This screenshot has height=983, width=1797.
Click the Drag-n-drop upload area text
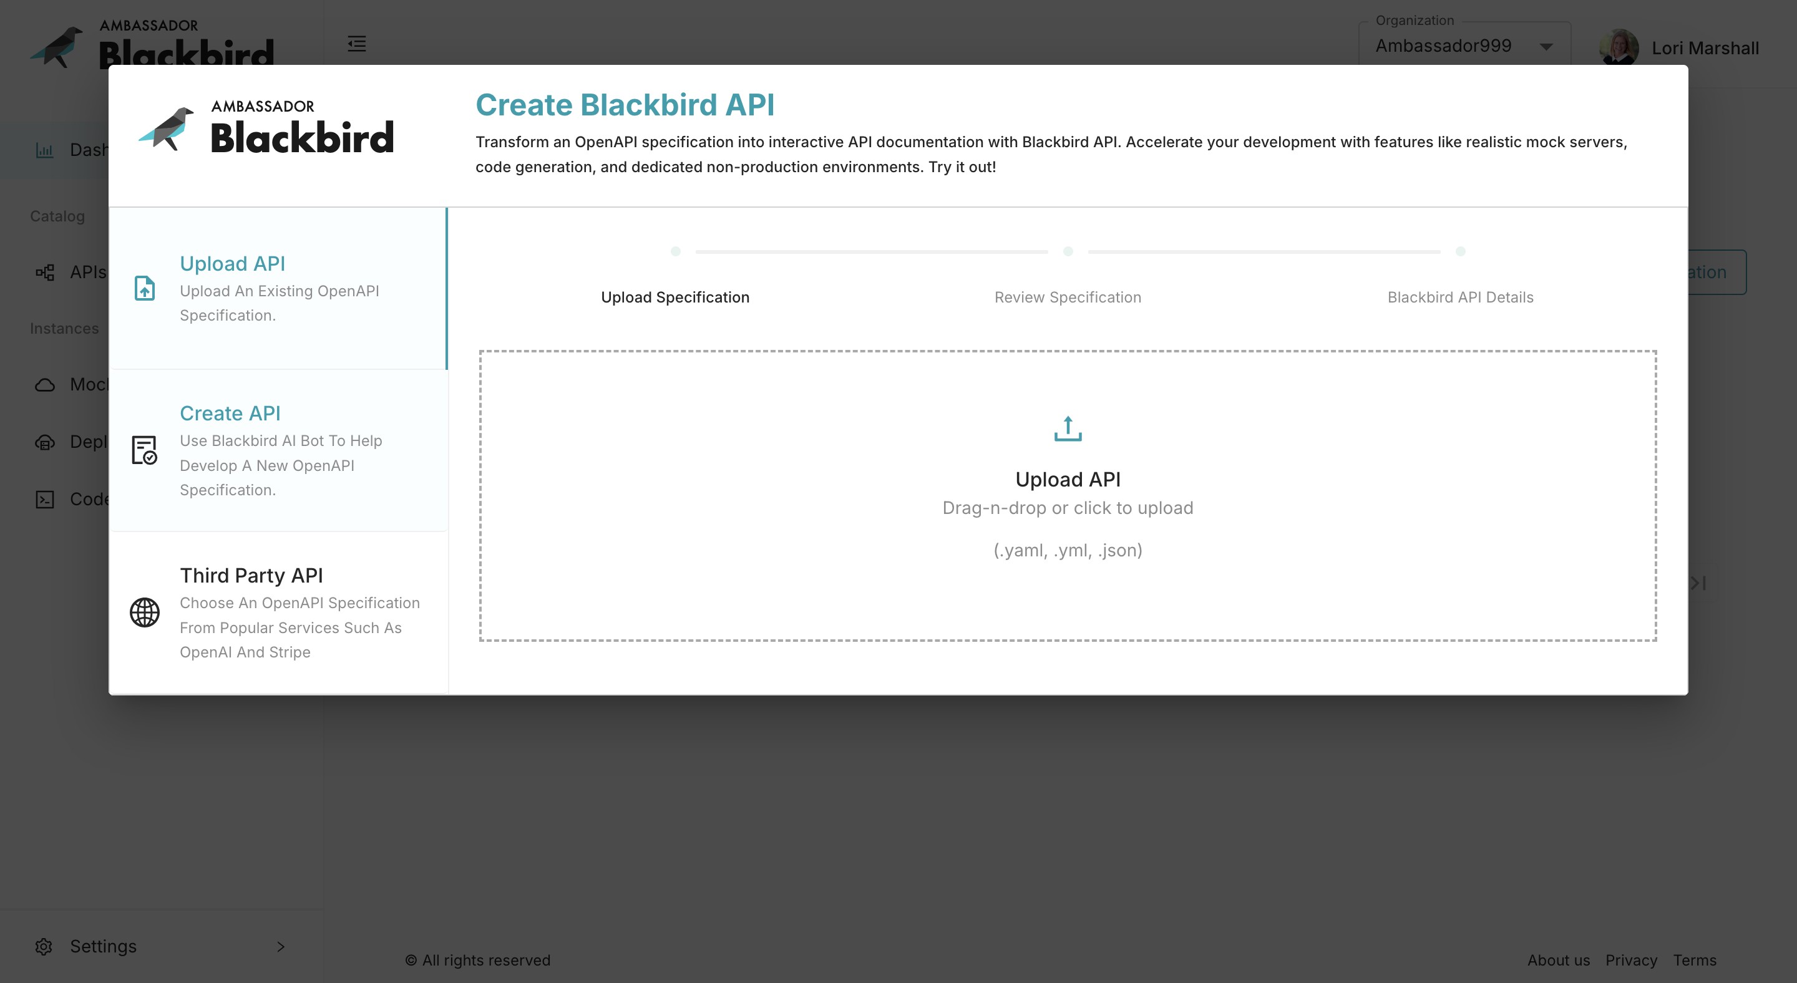1068,508
